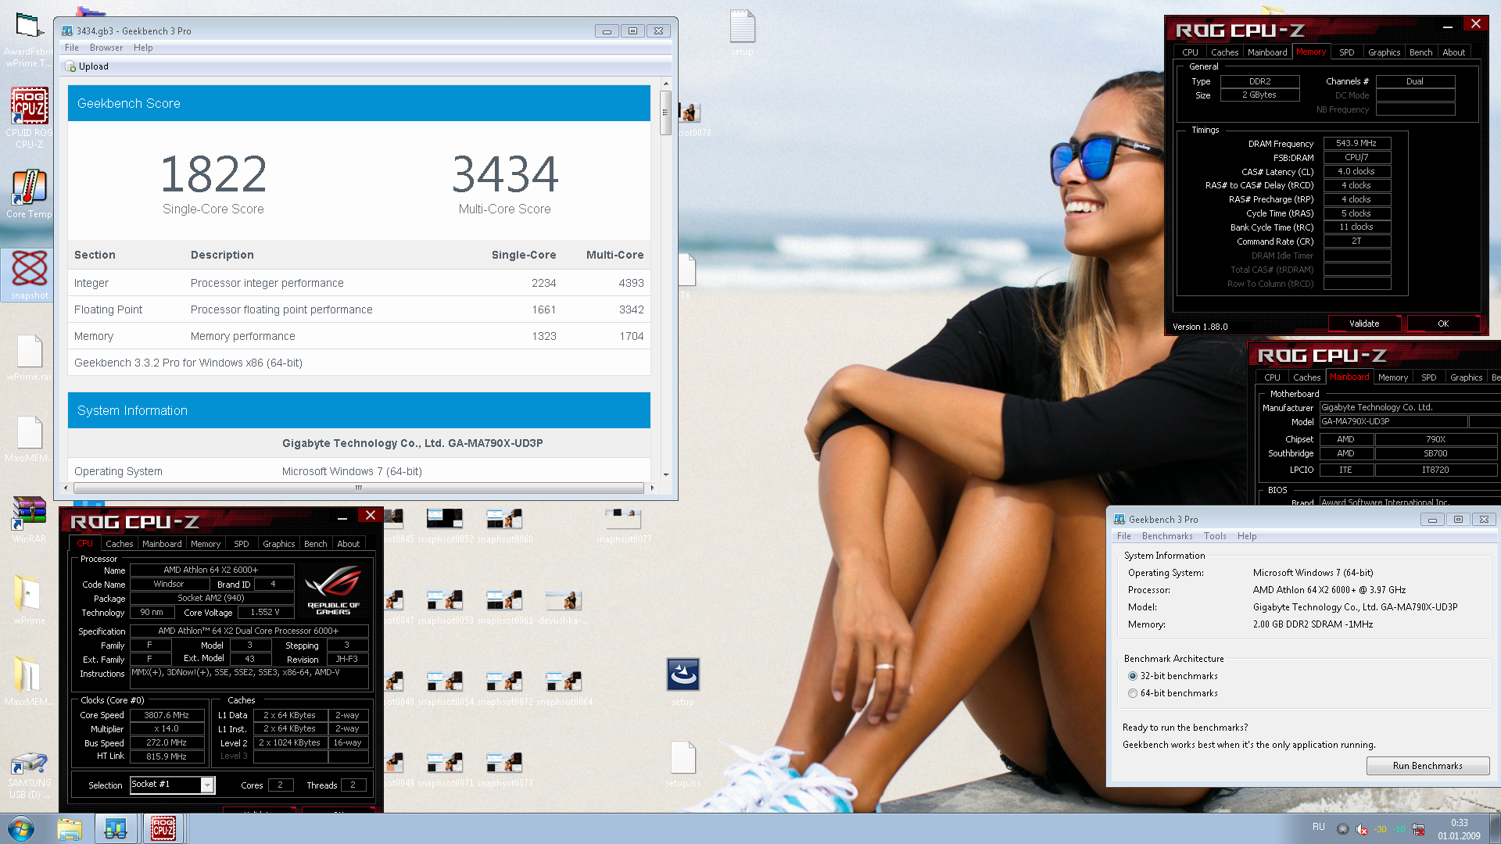The width and height of the screenshot is (1501, 844).
Task: Open the CPUID ROG CPU-Z desktop shortcut
Action: coord(30,117)
